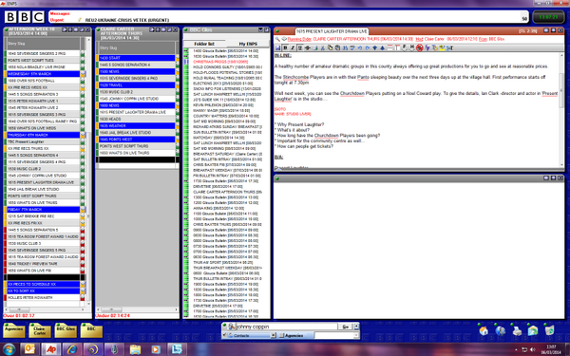Click the undo arrow in editor toolbar

(x=360, y=47)
